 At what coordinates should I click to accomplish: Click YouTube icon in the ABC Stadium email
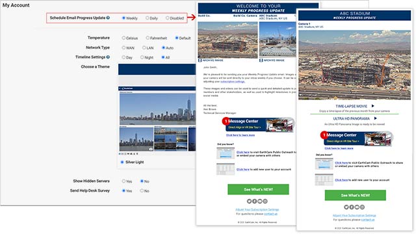point(357,207)
